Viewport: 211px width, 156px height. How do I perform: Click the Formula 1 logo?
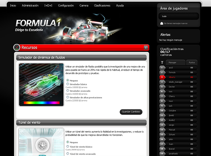[x=38, y=25]
